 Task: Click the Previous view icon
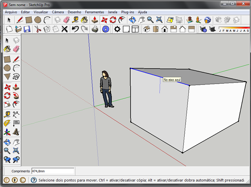pyautogui.click(x=7, y=160)
